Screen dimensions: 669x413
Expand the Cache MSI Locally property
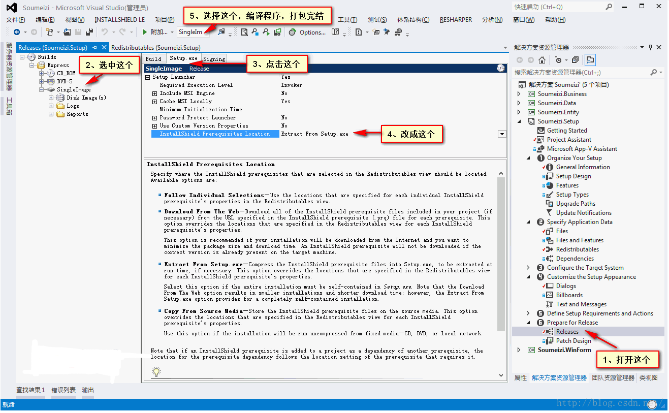click(155, 102)
